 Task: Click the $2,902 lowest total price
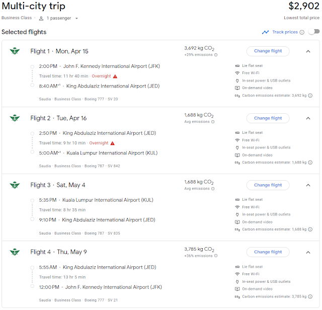coord(304,7)
